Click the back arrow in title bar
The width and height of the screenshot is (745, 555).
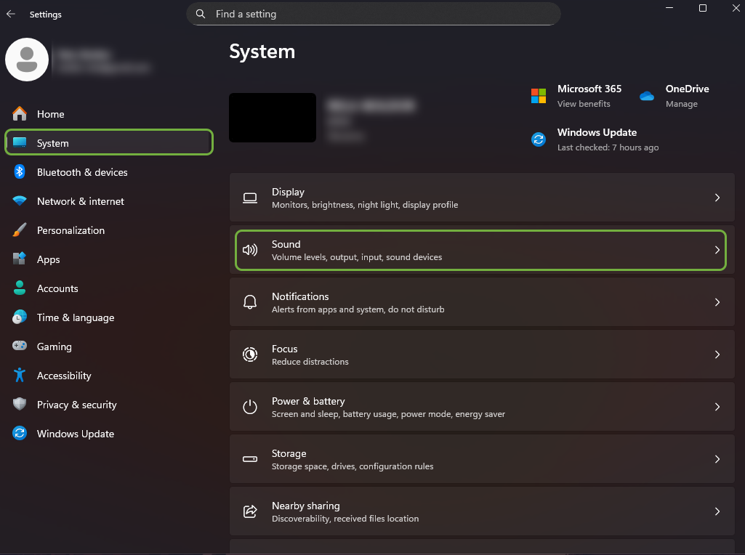coord(11,14)
